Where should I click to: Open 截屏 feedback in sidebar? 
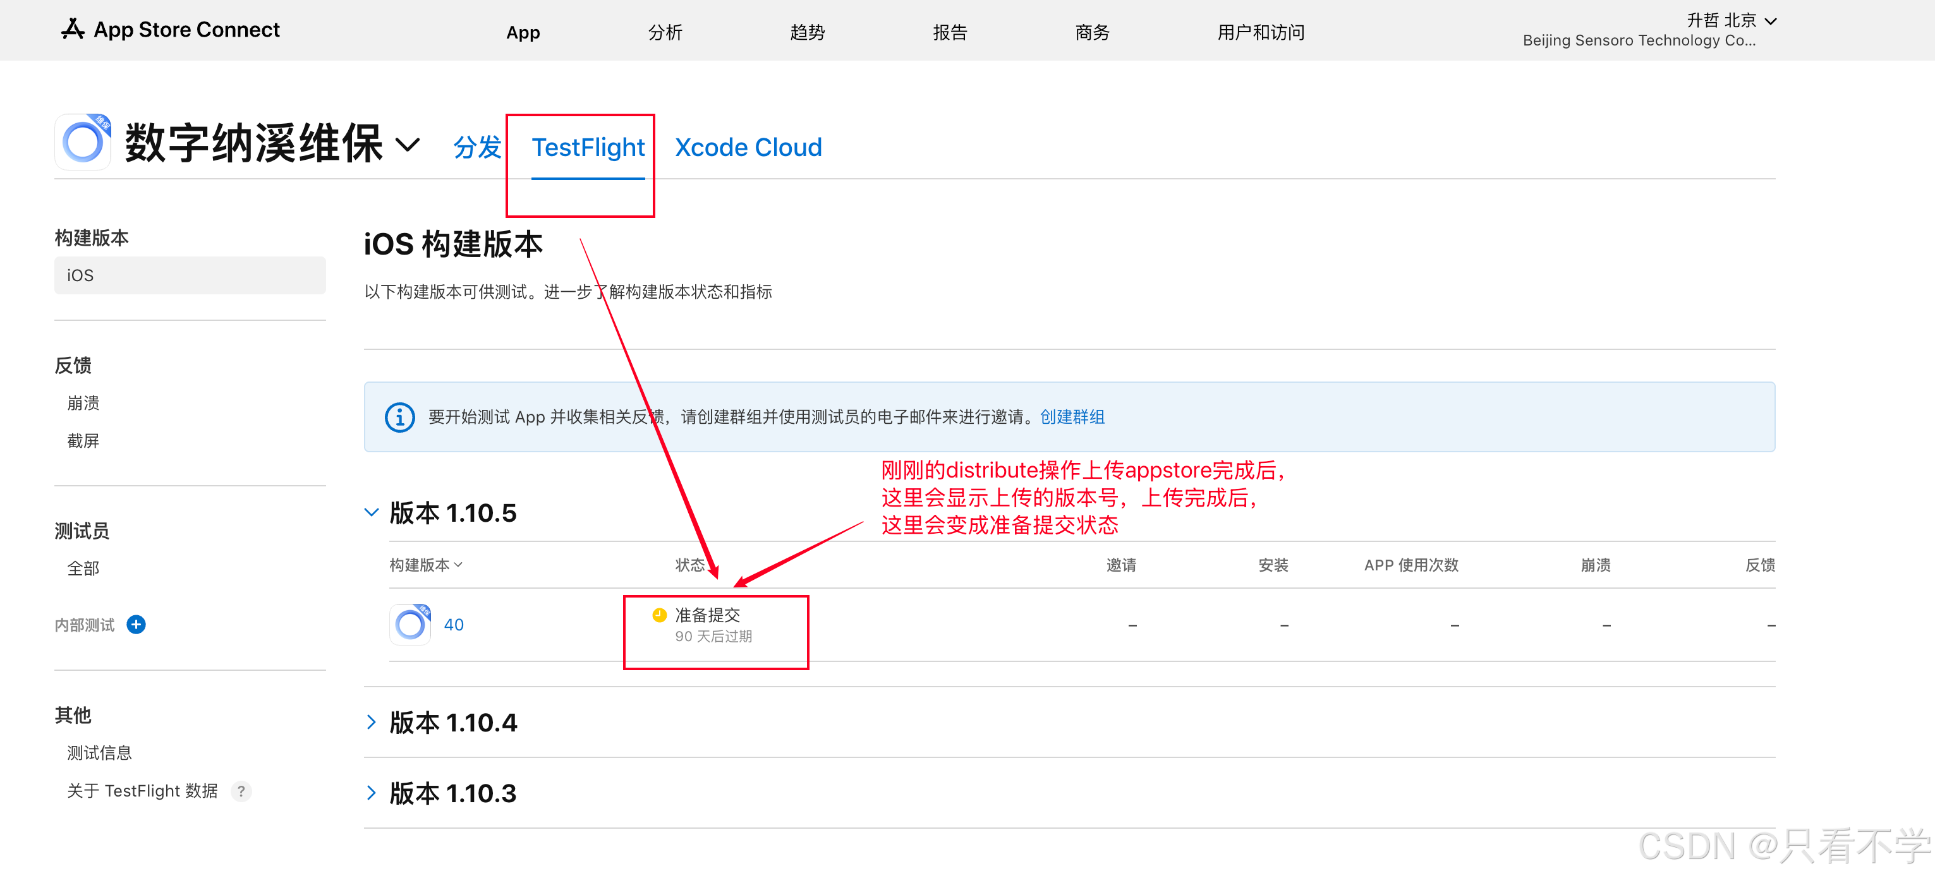pos(83,441)
